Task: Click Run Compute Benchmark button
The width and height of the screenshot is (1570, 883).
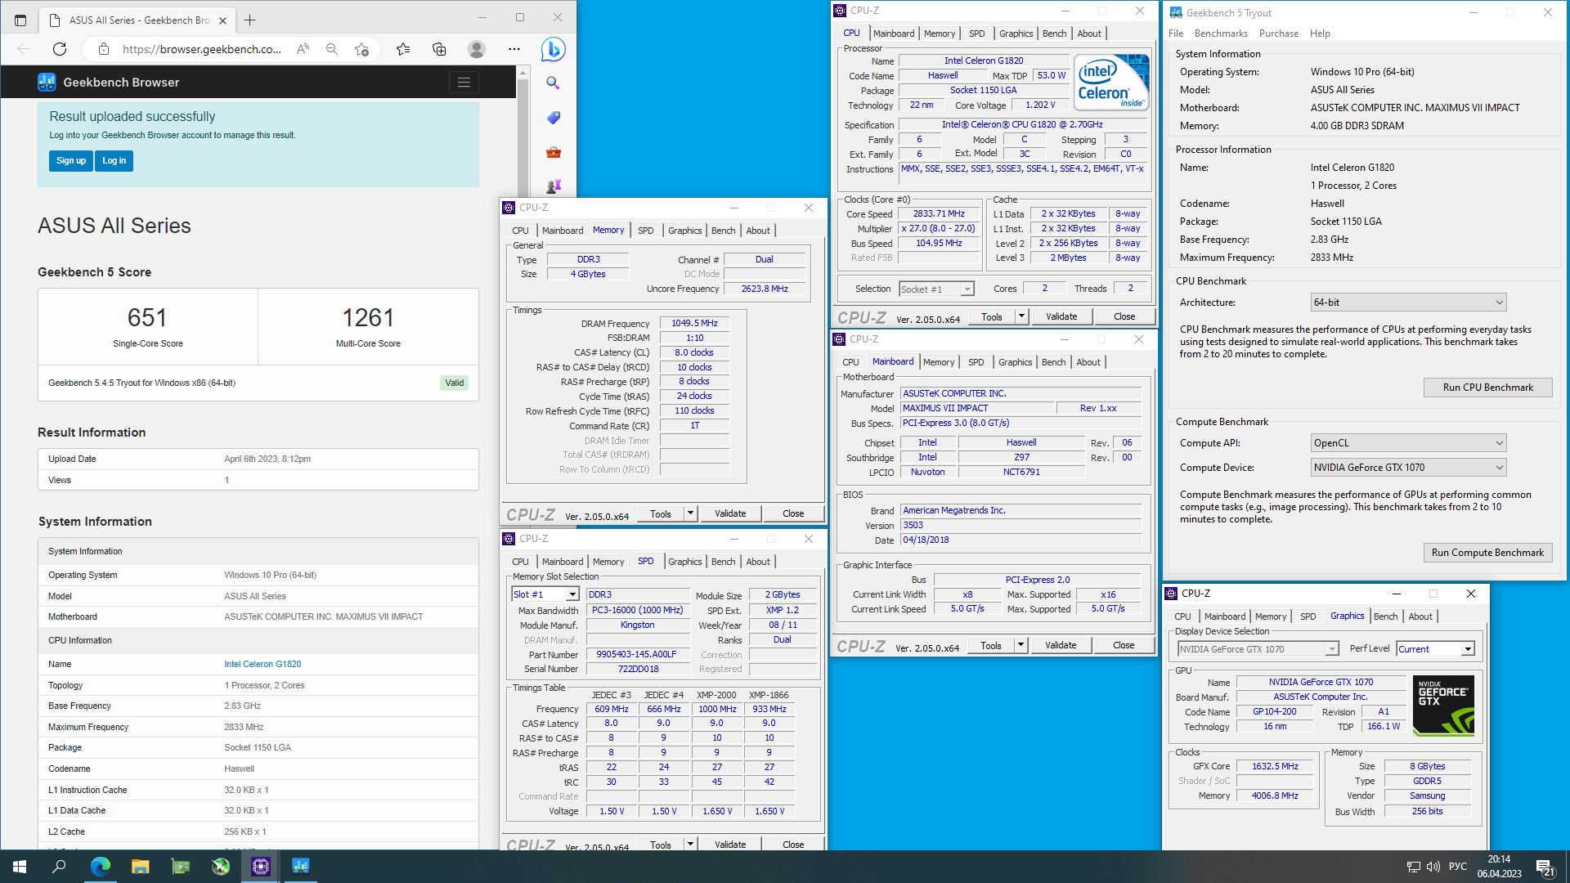Action: [x=1487, y=553]
